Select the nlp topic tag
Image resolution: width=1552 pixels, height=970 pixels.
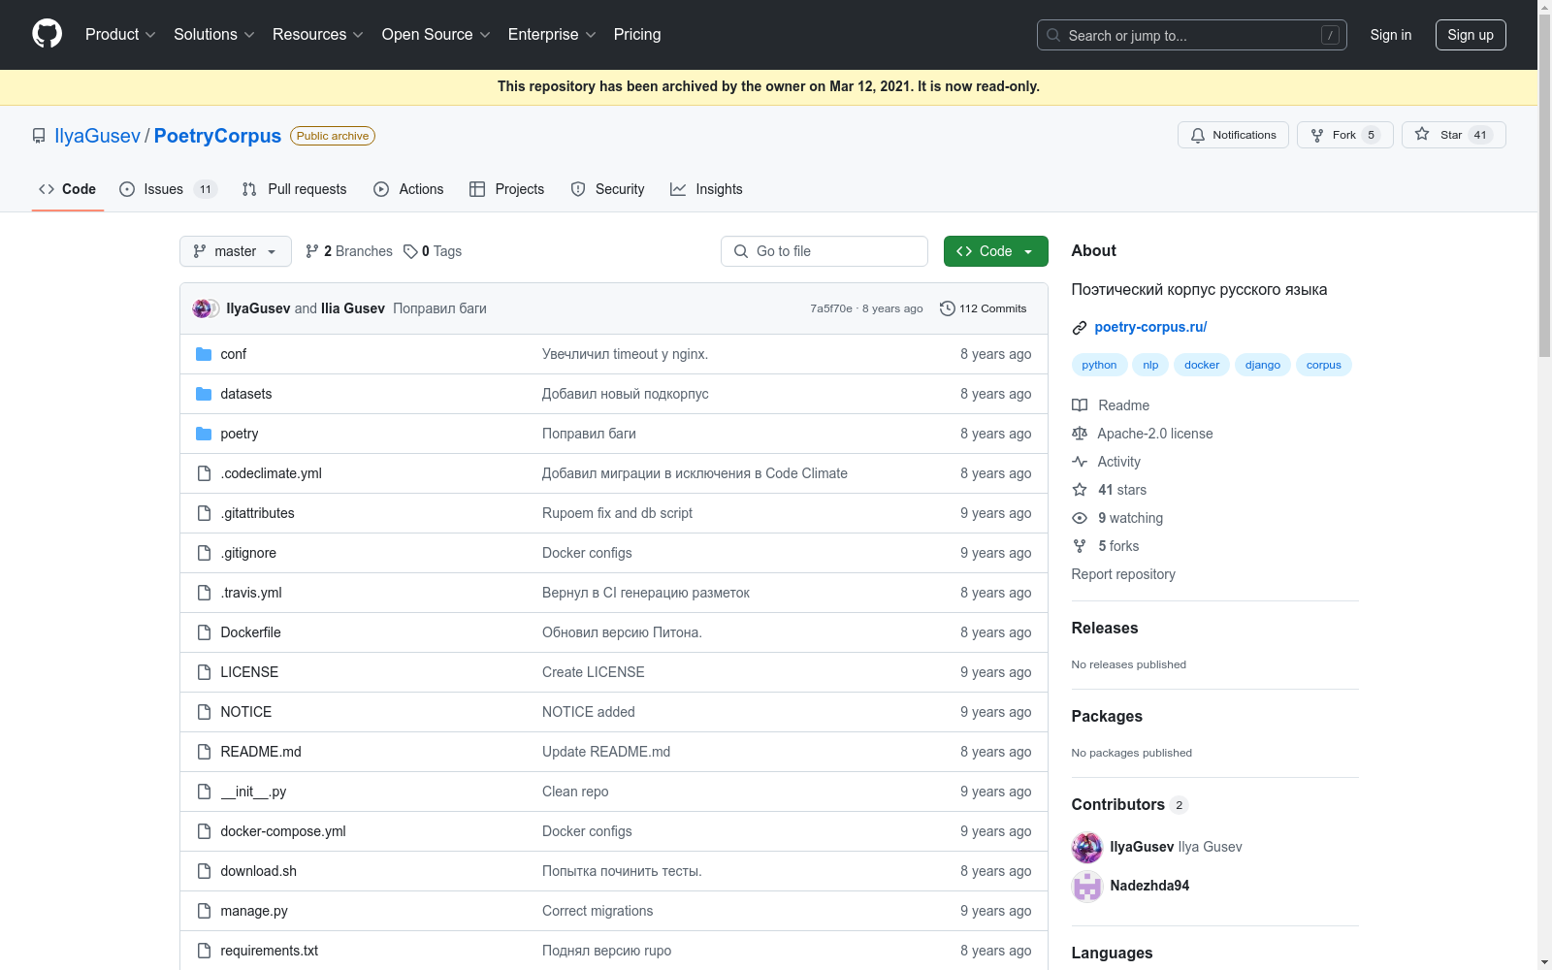point(1150,365)
